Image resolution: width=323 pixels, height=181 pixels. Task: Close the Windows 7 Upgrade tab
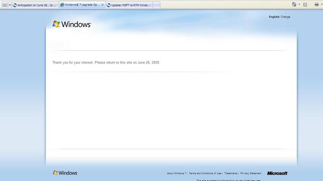102,5
